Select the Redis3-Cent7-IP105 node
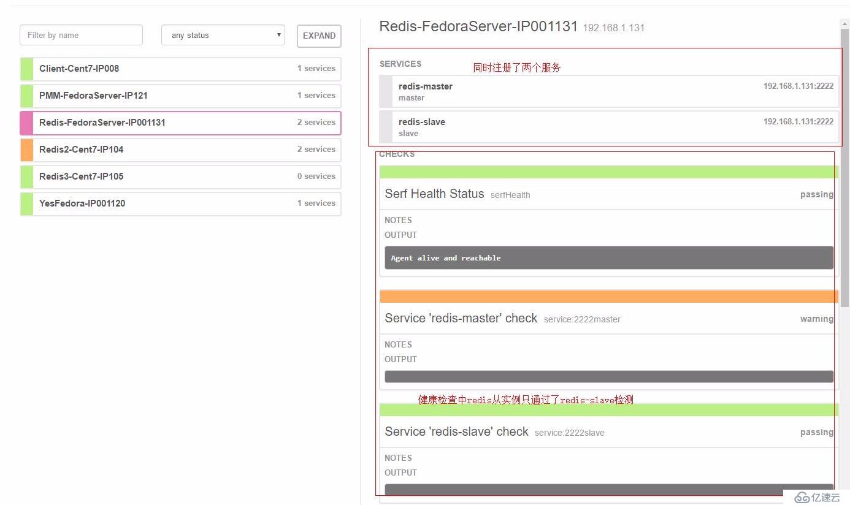The image size is (850, 505). [x=180, y=177]
